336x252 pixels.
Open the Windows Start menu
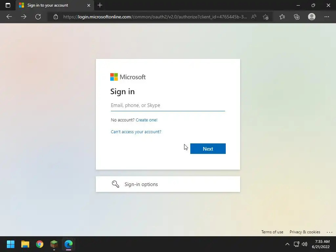pyautogui.click(x=10, y=244)
